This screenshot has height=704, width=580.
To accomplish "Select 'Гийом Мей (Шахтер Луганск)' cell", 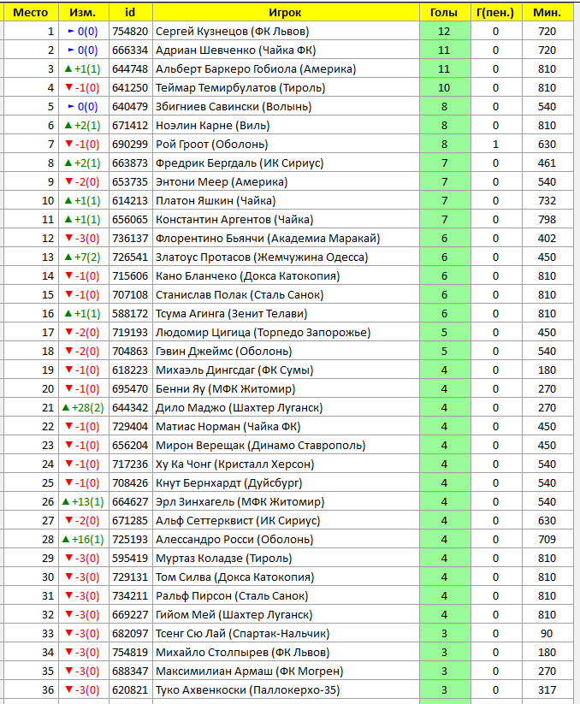I will point(286,616).
